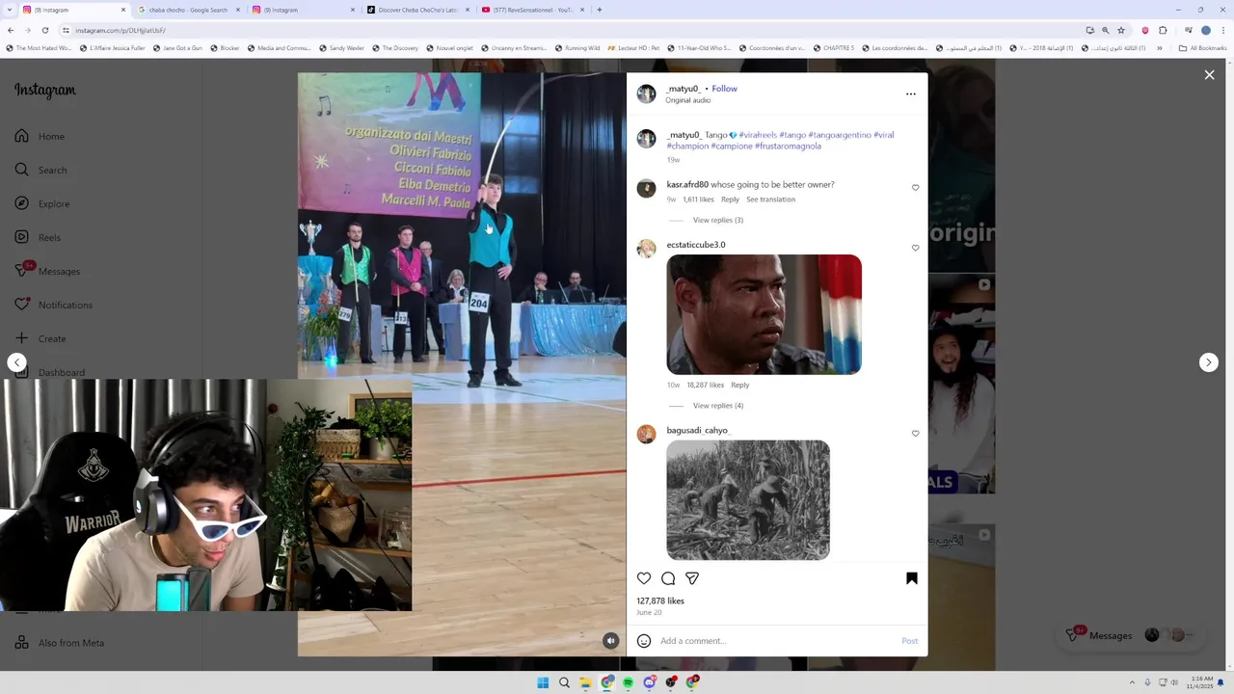Switch to the RaveSensationnel YouTube tab

pyautogui.click(x=532, y=10)
